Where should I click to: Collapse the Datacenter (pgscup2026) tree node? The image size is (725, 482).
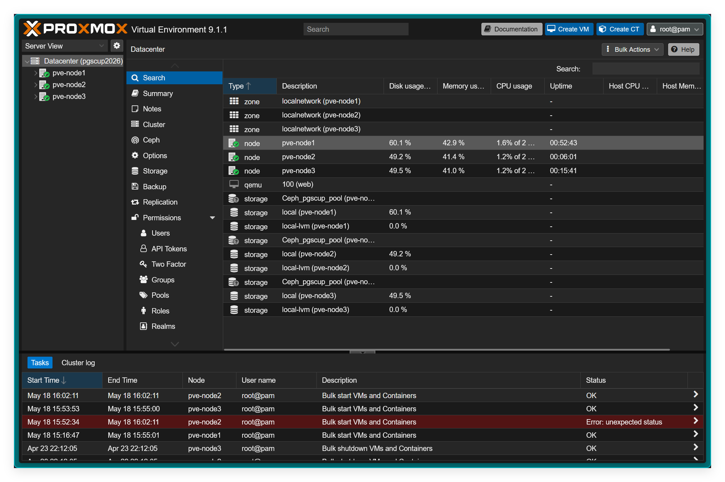pyautogui.click(x=27, y=61)
